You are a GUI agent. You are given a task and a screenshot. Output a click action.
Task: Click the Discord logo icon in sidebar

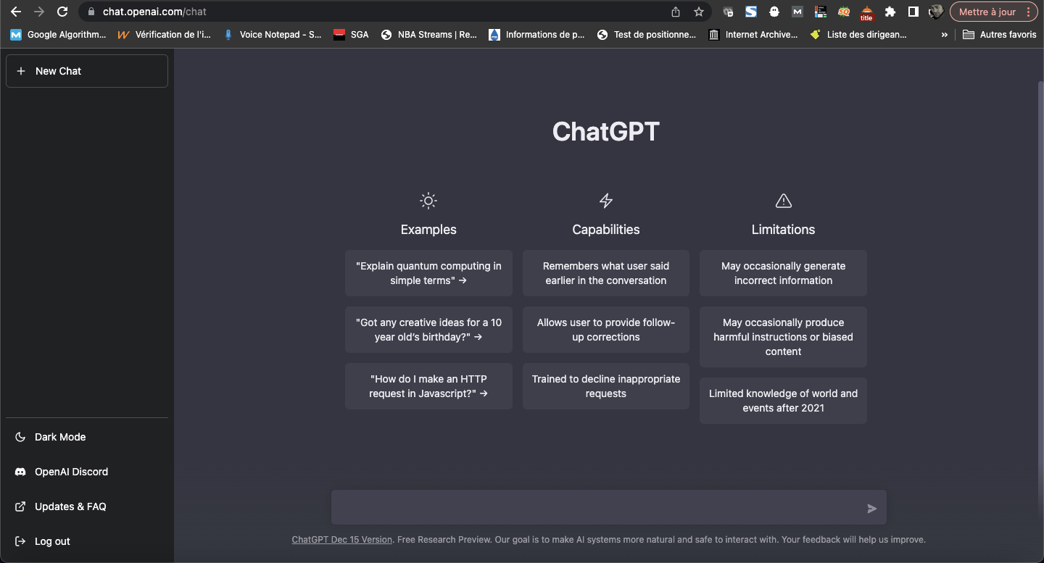pos(20,472)
